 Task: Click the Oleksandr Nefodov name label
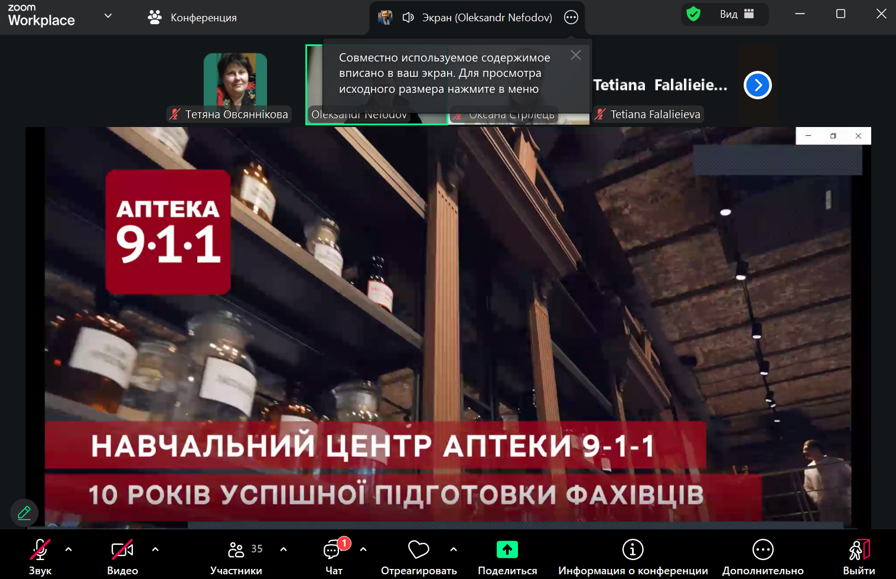tap(359, 115)
